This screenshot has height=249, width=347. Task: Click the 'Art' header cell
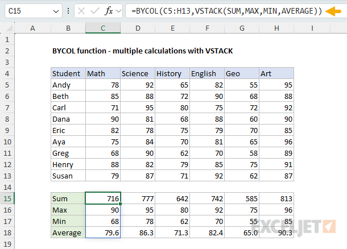click(x=276, y=73)
